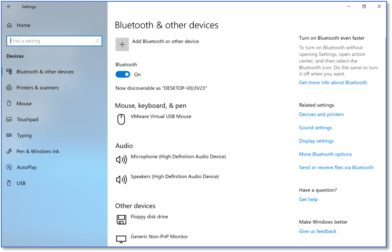Click into the Find a setting search box
This screenshot has height=252, width=392.
click(x=54, y=41)
